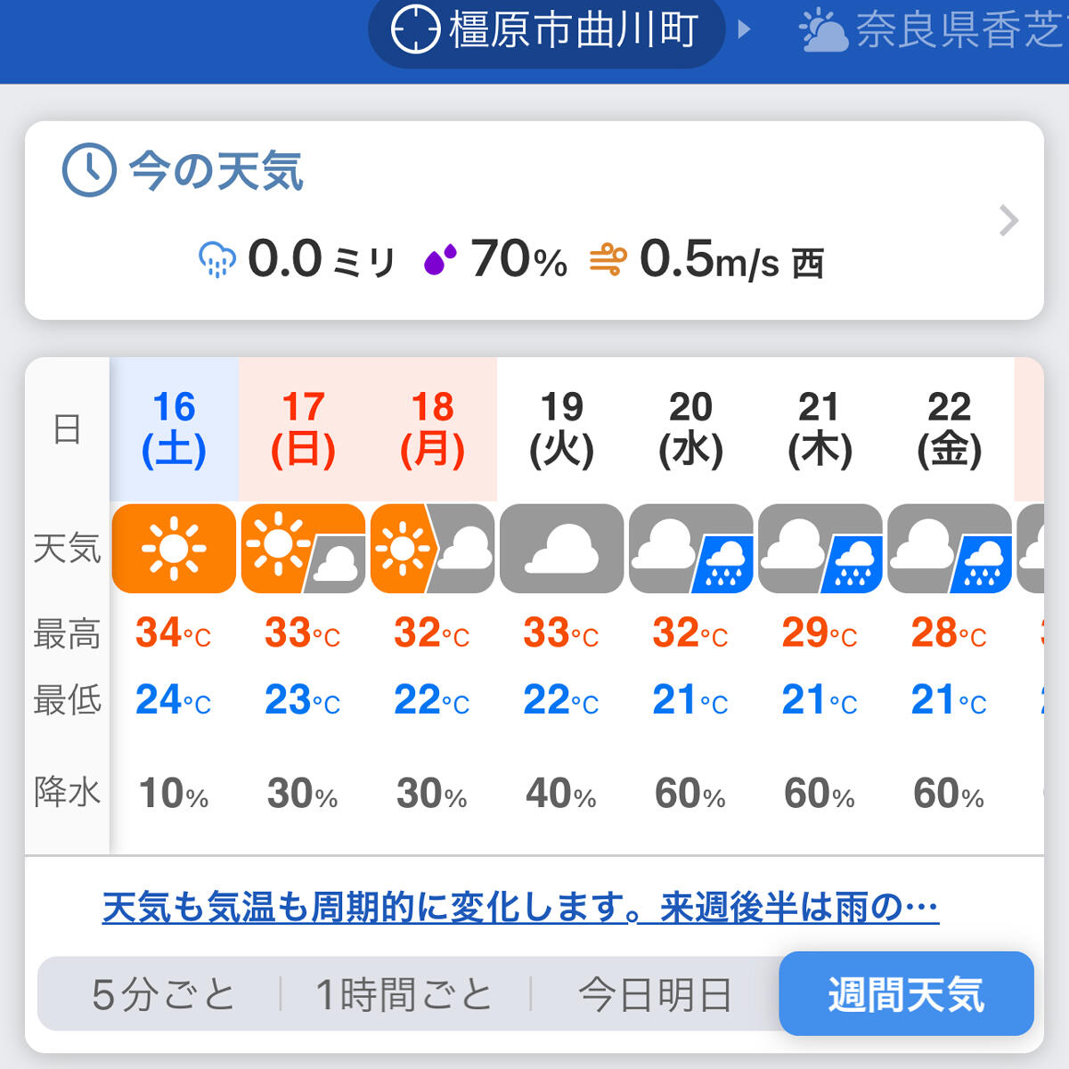Tap the orange wind speed icon
Viewport: 1069px width, 1069px height.
608,259
